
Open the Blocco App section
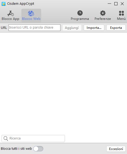11,15
